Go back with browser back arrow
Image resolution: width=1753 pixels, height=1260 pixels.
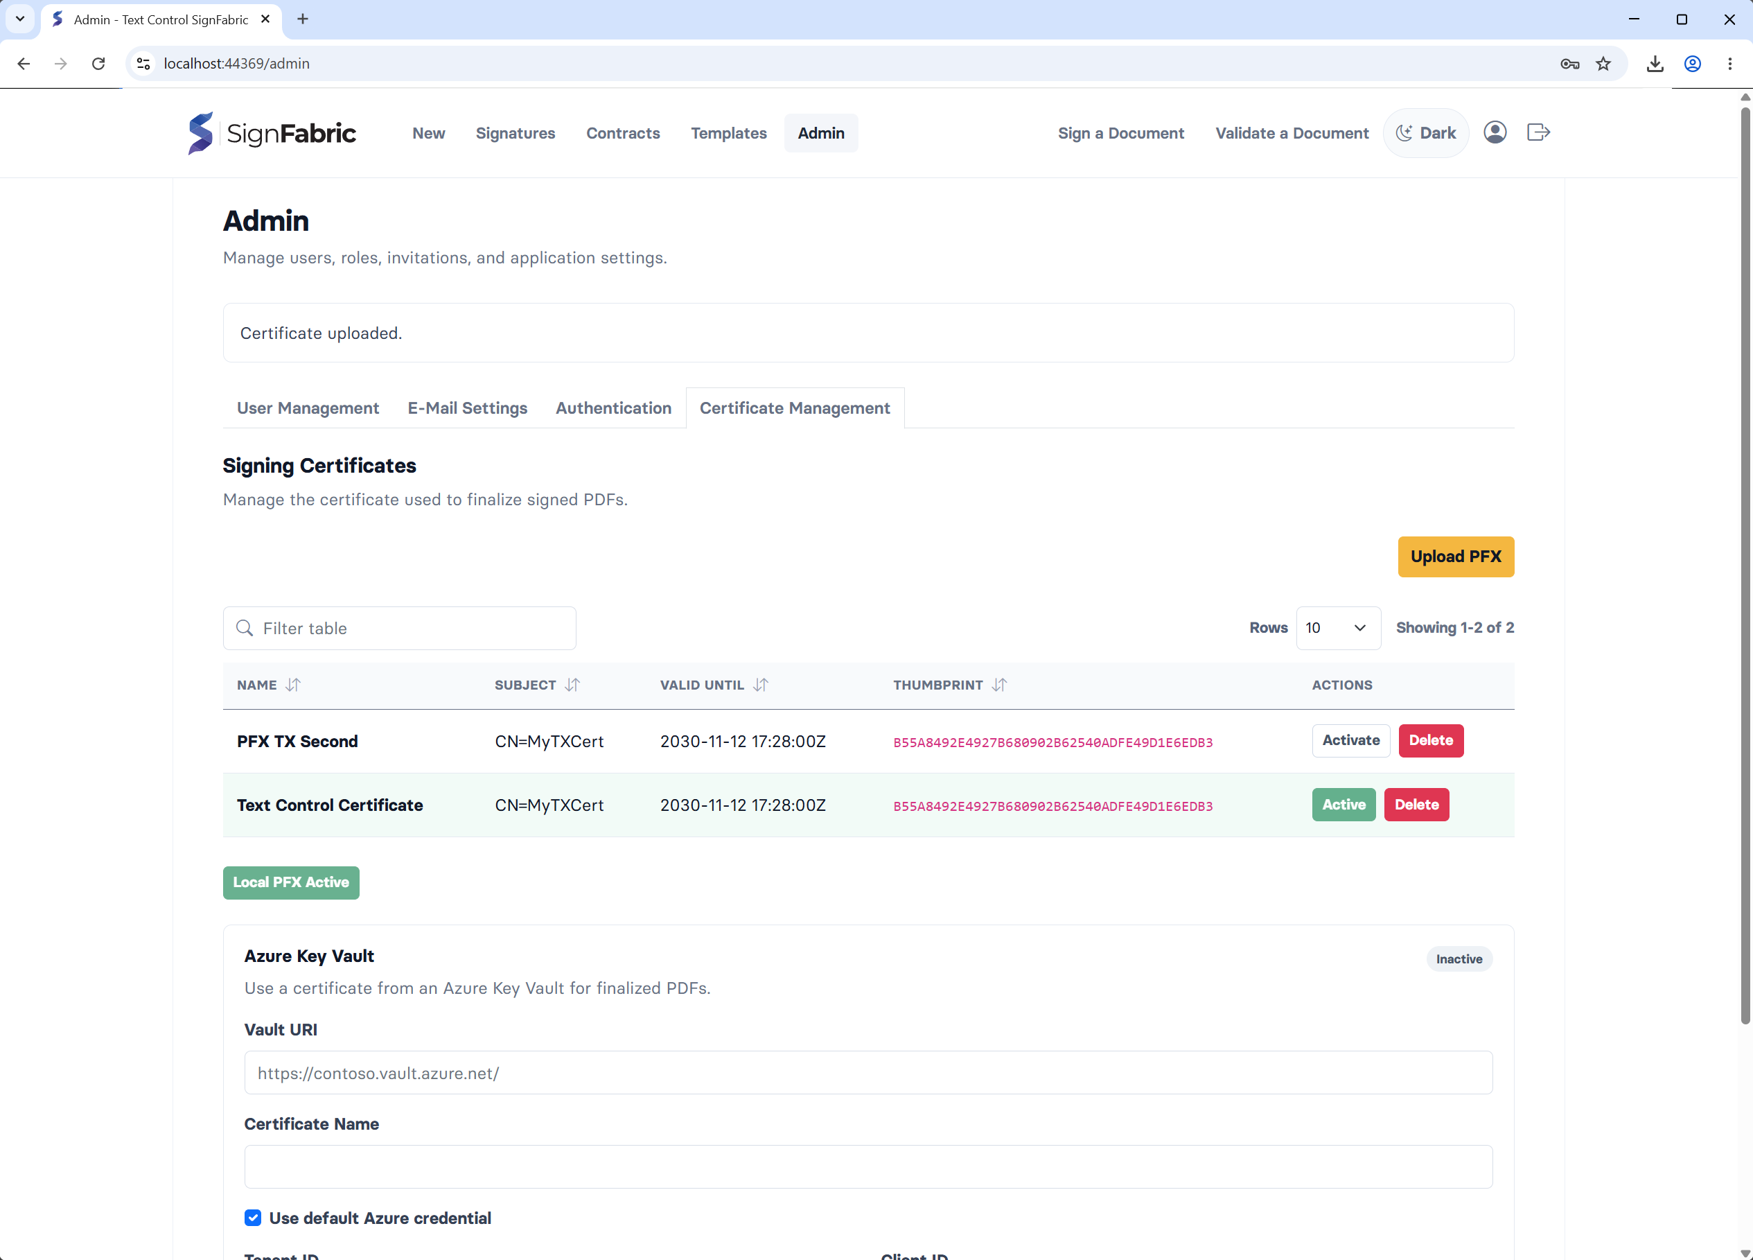pos(24,63)
